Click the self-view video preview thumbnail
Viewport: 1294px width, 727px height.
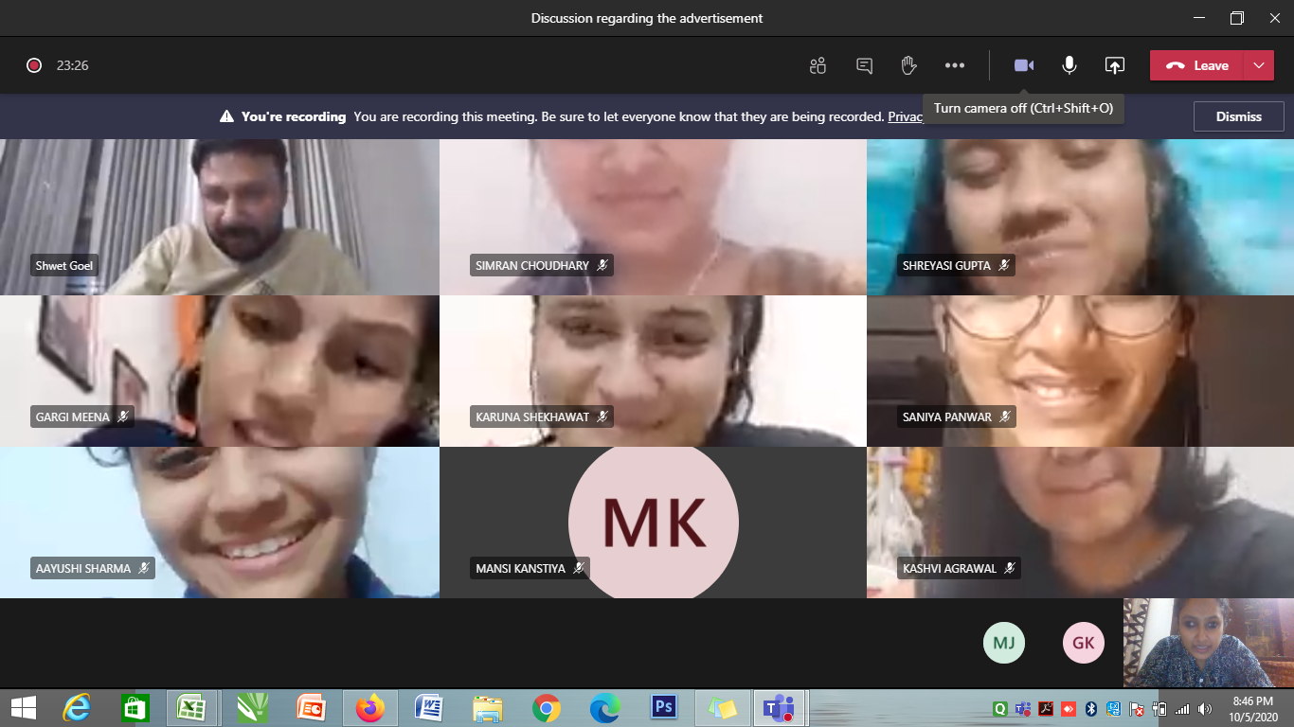(1208, 643)
